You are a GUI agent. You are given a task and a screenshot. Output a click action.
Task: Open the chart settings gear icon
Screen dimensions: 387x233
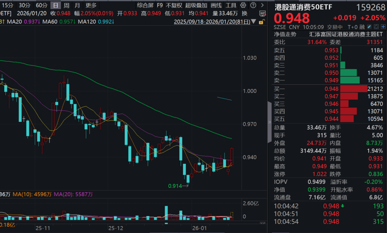243,5
